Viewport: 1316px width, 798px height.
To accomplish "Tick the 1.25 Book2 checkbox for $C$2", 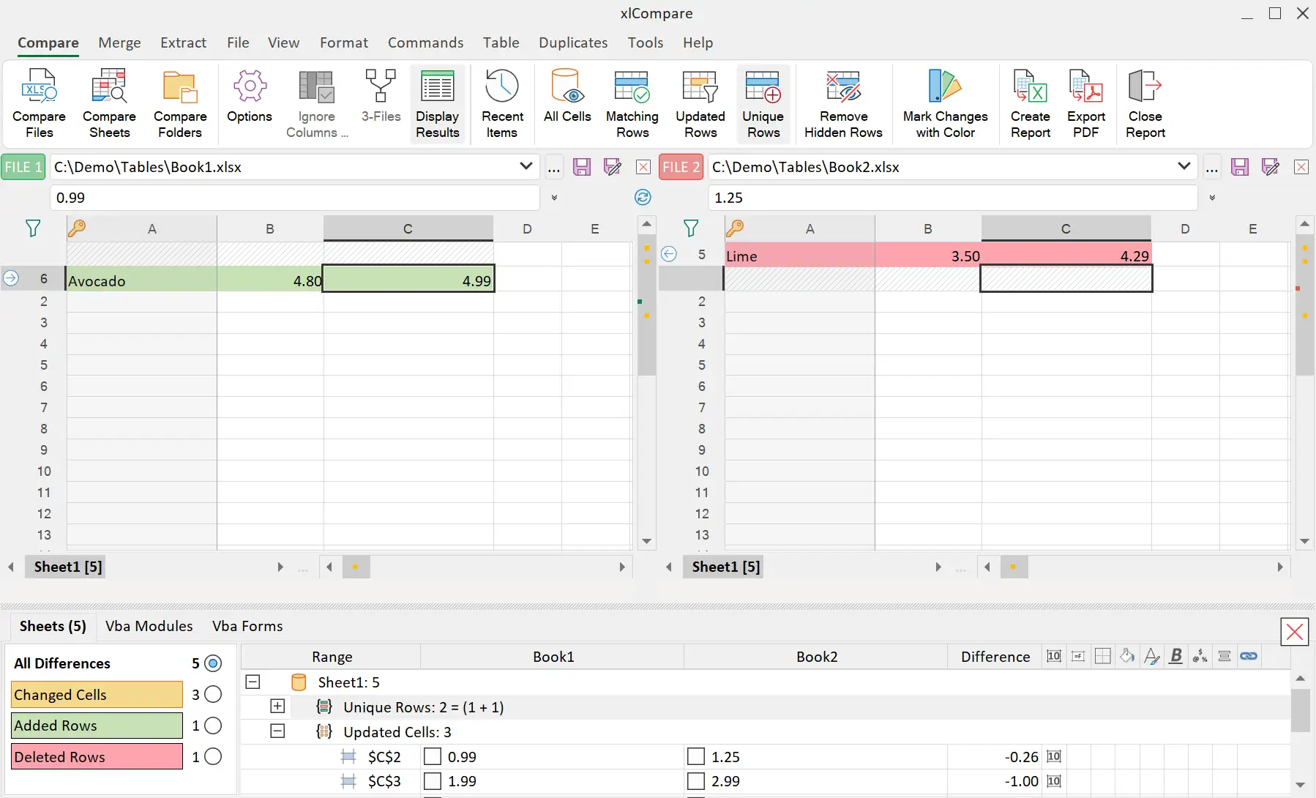I will tap(696, 756).
